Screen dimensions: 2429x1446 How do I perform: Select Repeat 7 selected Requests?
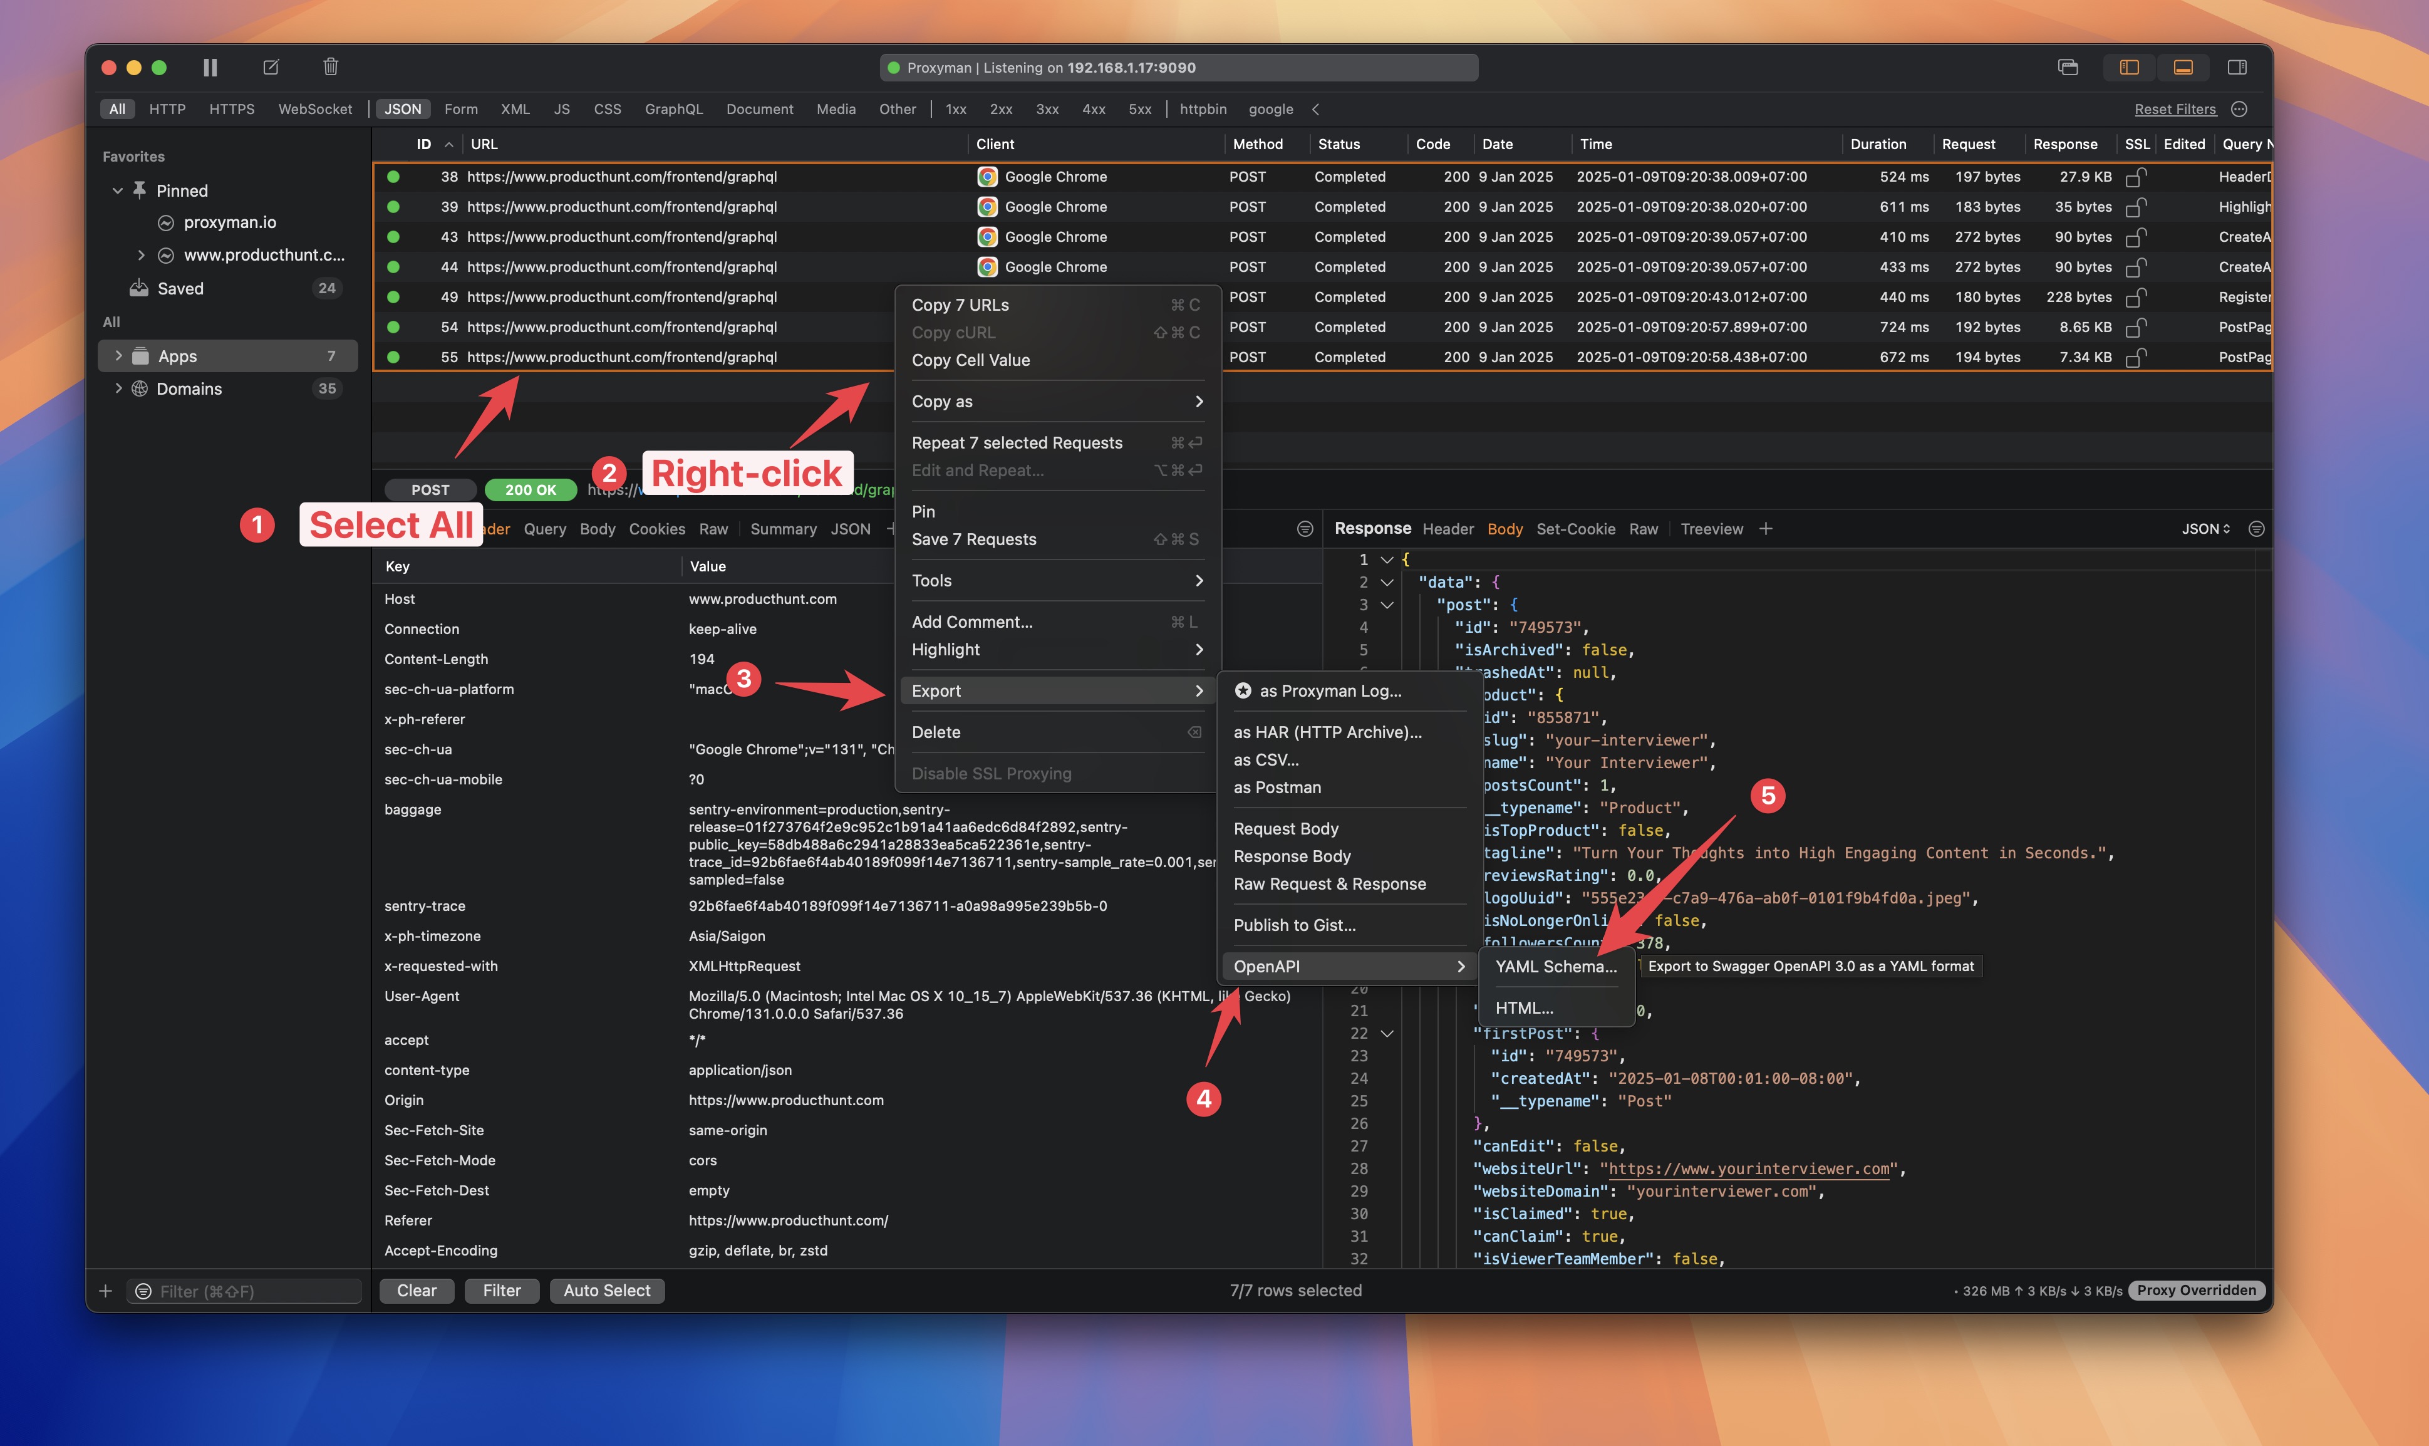click(x=1057, y=442)
